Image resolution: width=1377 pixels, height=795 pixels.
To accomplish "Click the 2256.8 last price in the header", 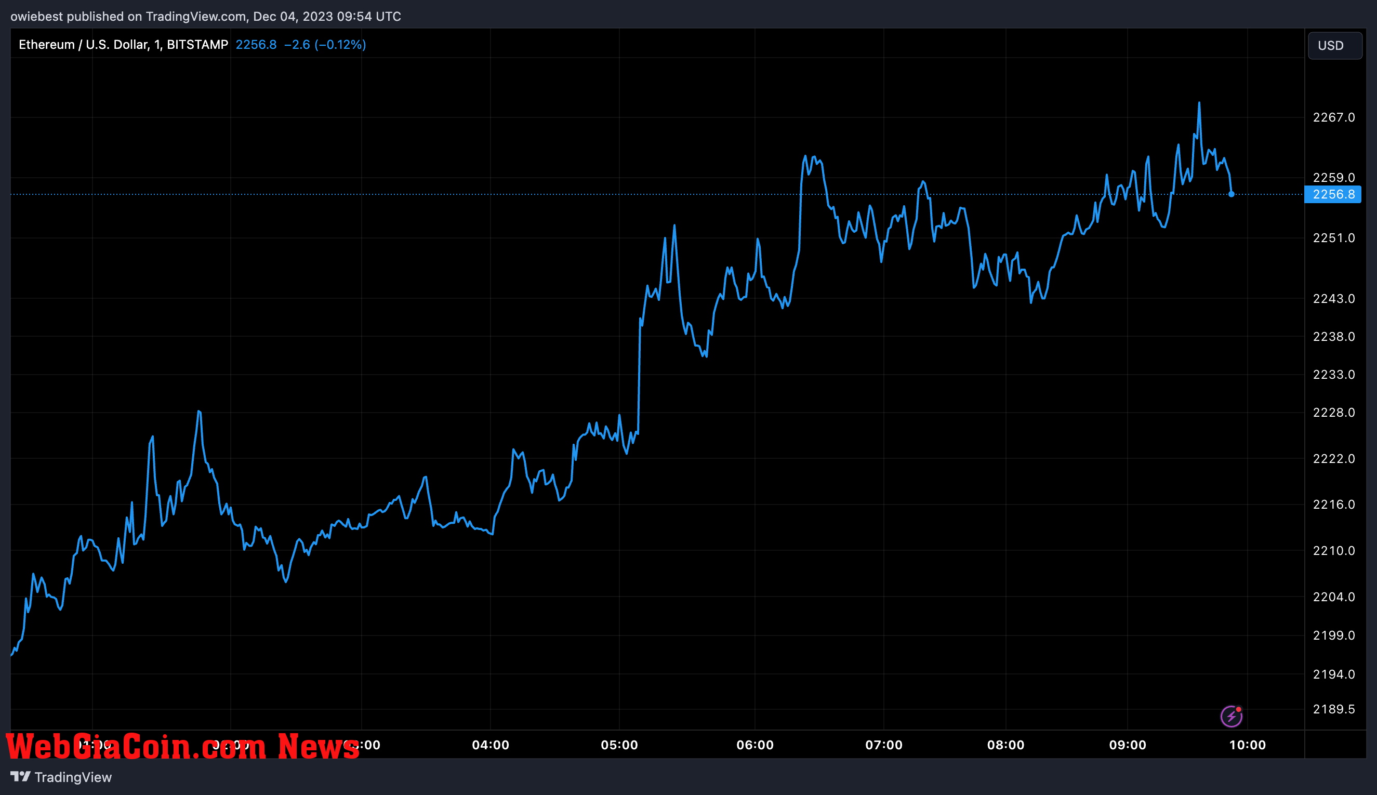I will click(256, 45).
